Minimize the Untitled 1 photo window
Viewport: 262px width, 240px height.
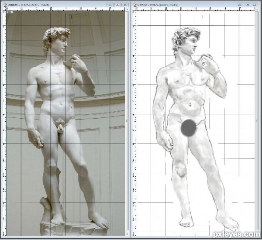[110, 5]
